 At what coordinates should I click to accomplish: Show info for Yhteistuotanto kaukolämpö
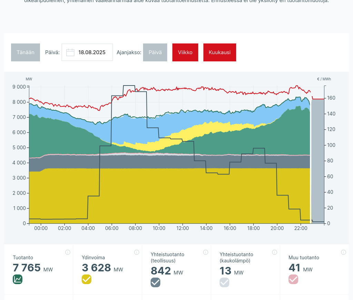click(x=274, y=252)
